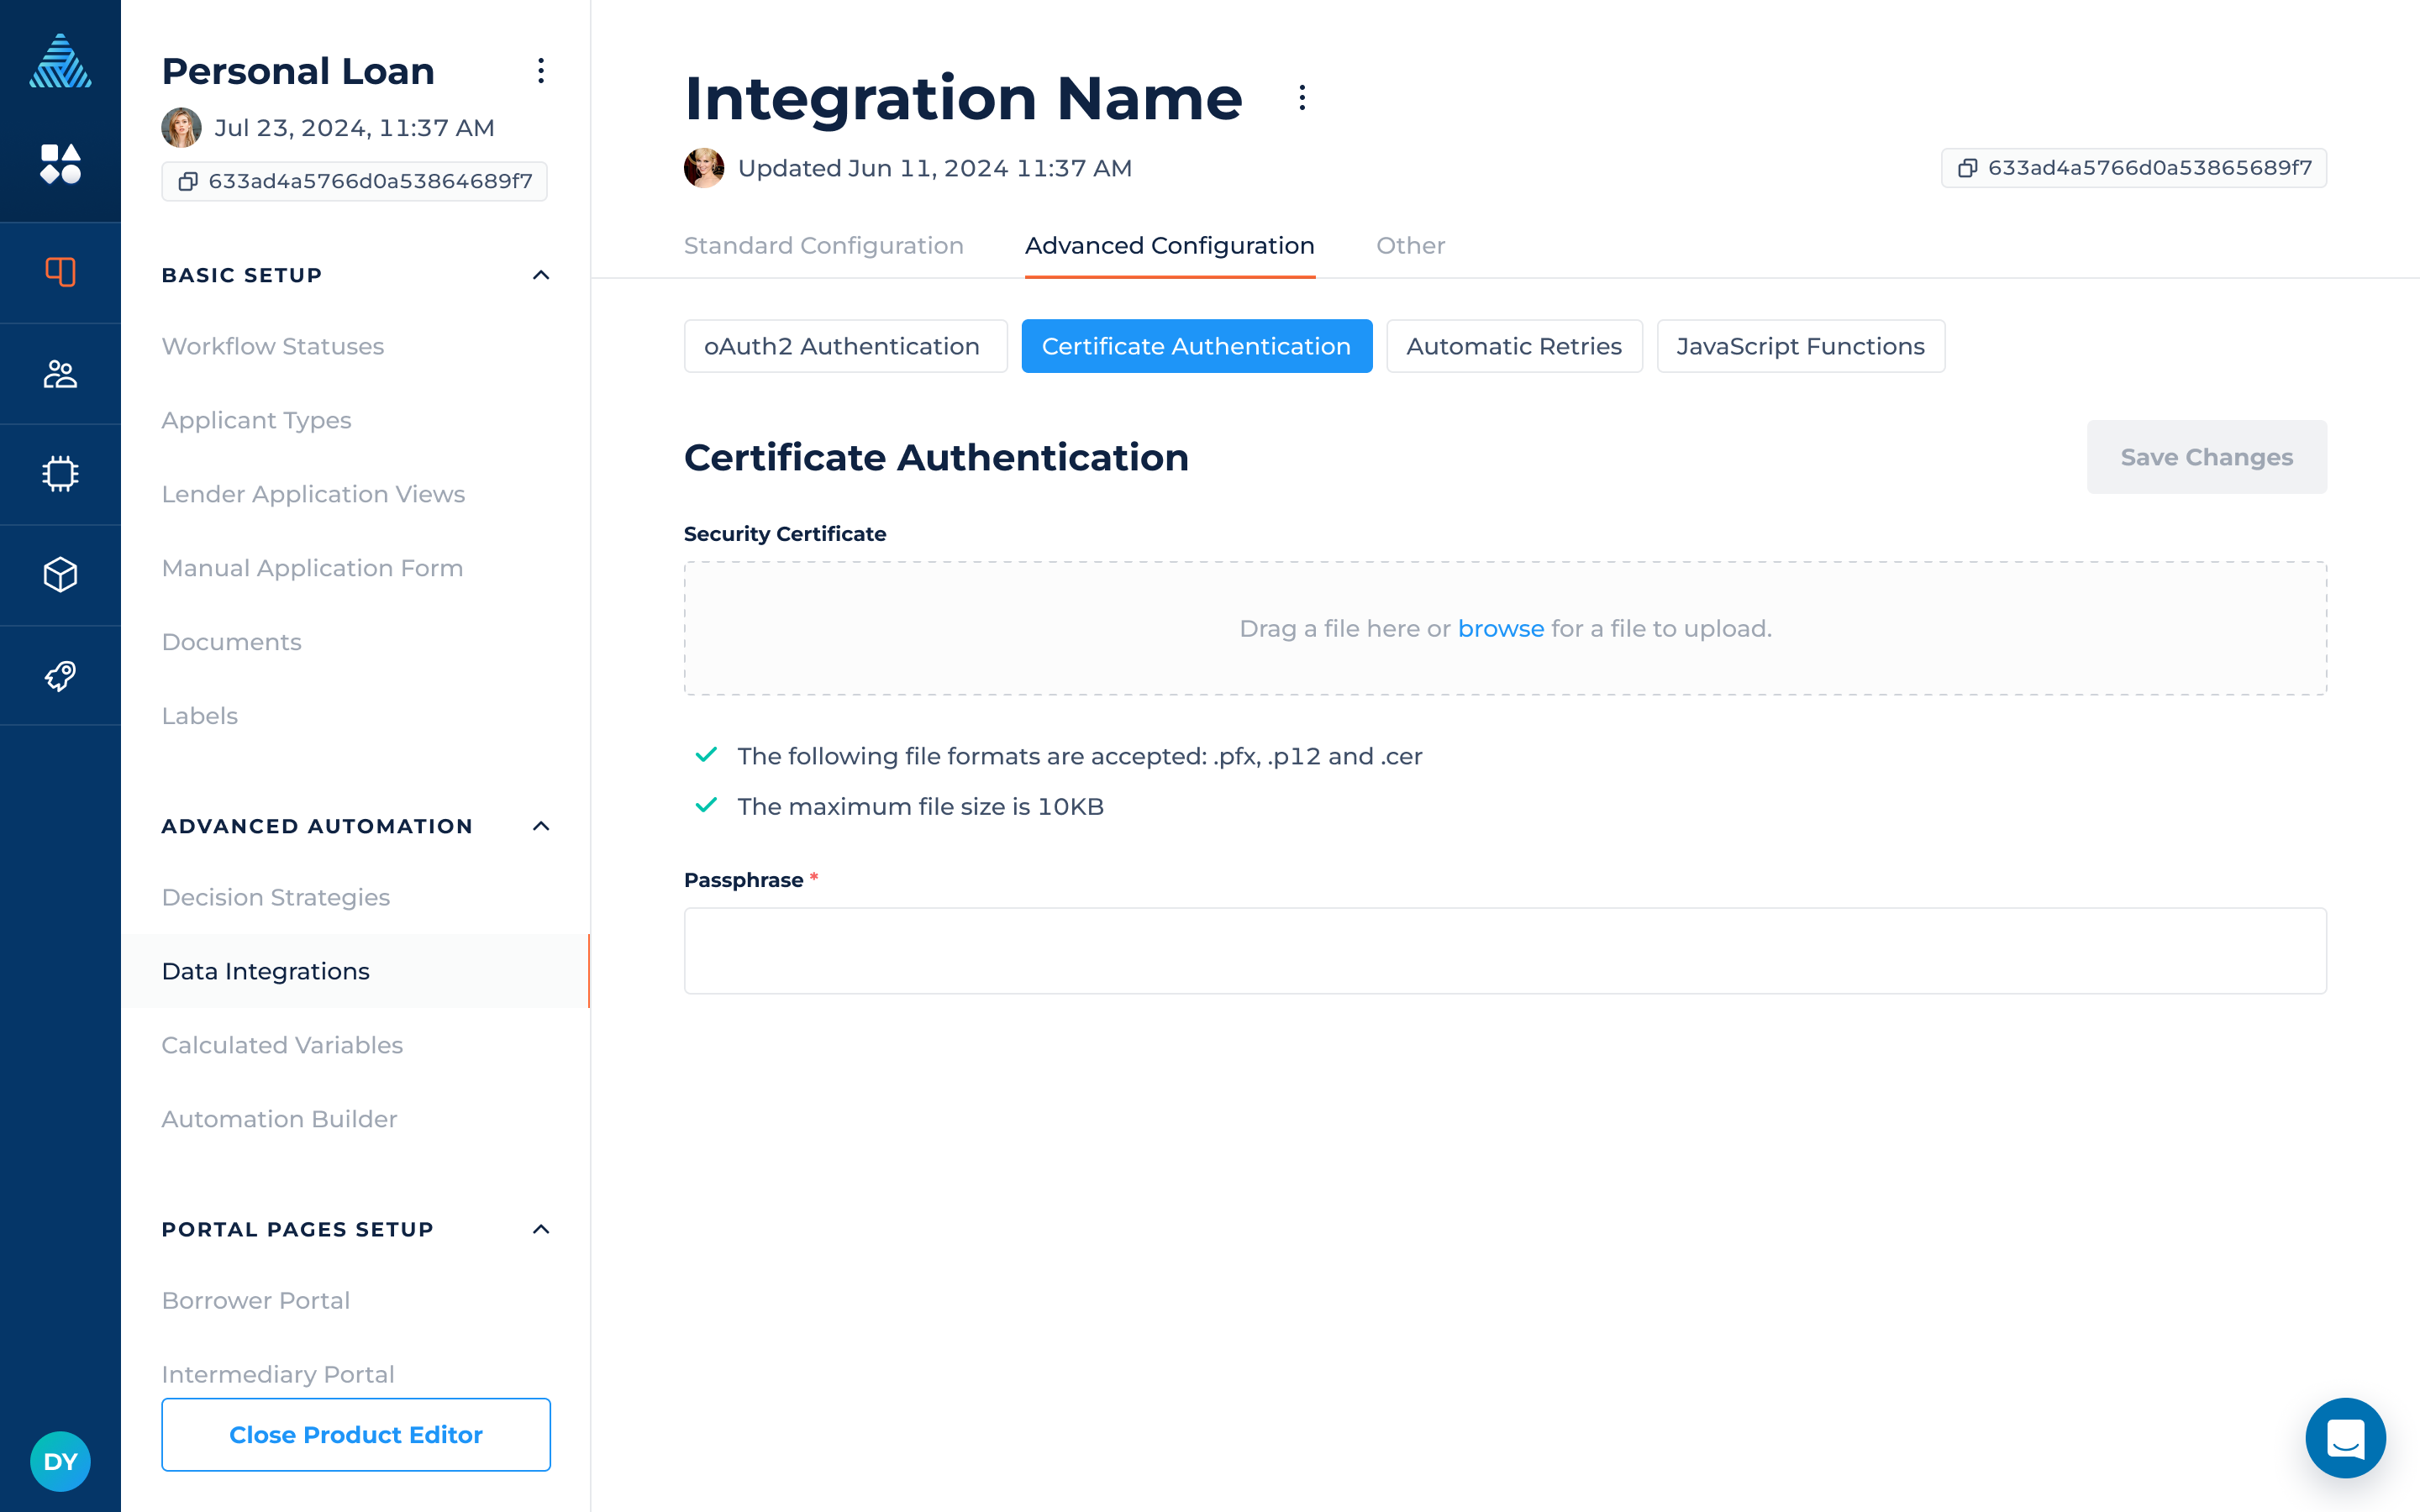The image size is (2420, 1512).
Task: Click the rocket deployment sidebar icon
Action: point(60,676)
